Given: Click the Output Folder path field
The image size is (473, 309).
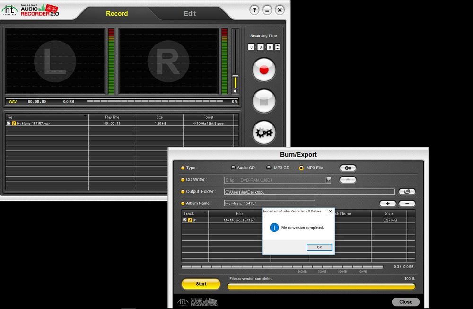Looking at the screenshot, I should [309, 192].
